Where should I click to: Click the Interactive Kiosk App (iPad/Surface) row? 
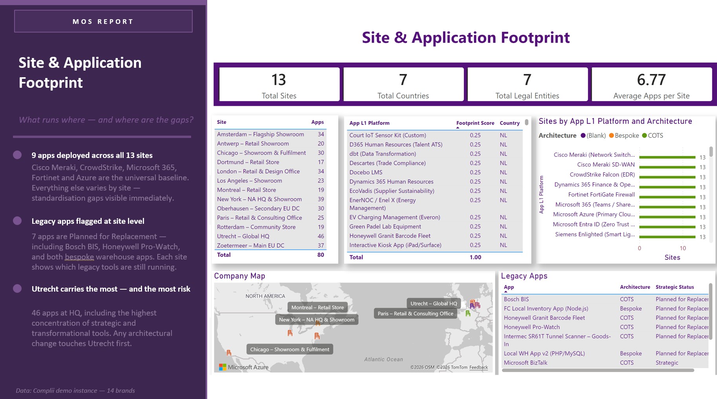point(435,245)
